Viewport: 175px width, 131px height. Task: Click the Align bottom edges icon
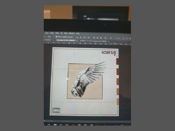pos(101,38)
